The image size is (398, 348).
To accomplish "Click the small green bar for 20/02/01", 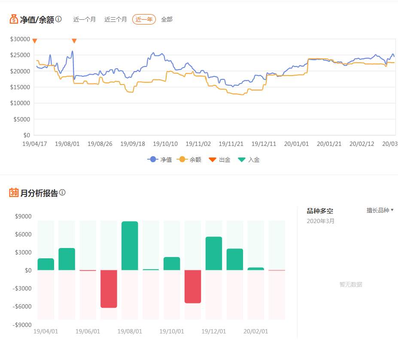I will 255,269.
